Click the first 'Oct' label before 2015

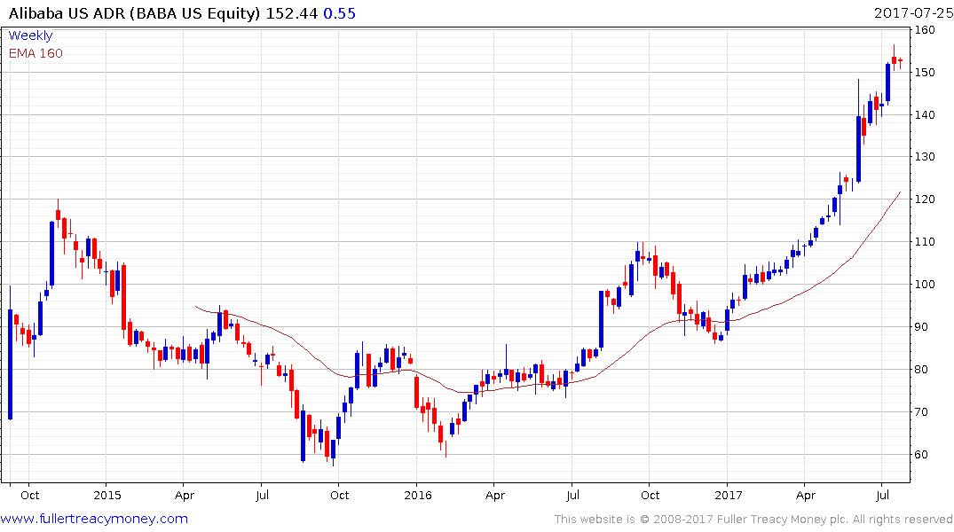(x=30, y=495)
